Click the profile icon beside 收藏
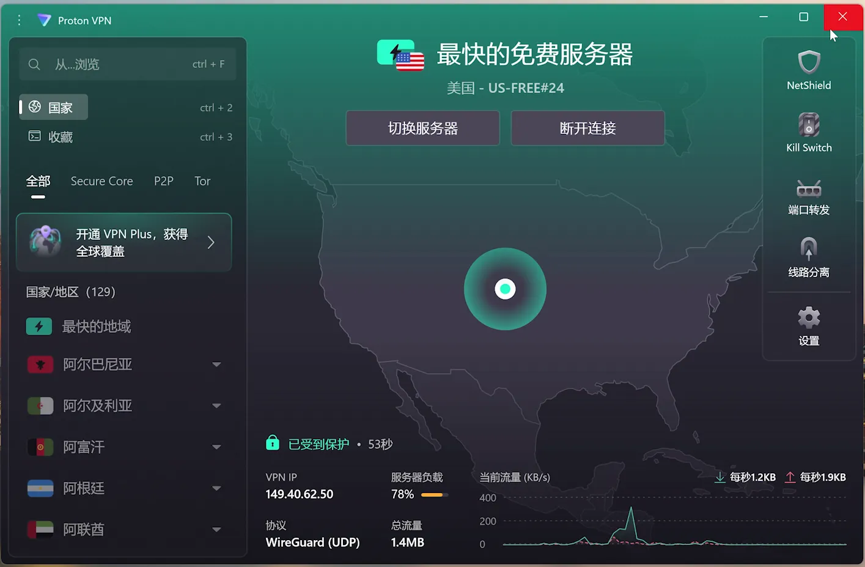Viewport: 865px width, 567px height. coord(35,136)
